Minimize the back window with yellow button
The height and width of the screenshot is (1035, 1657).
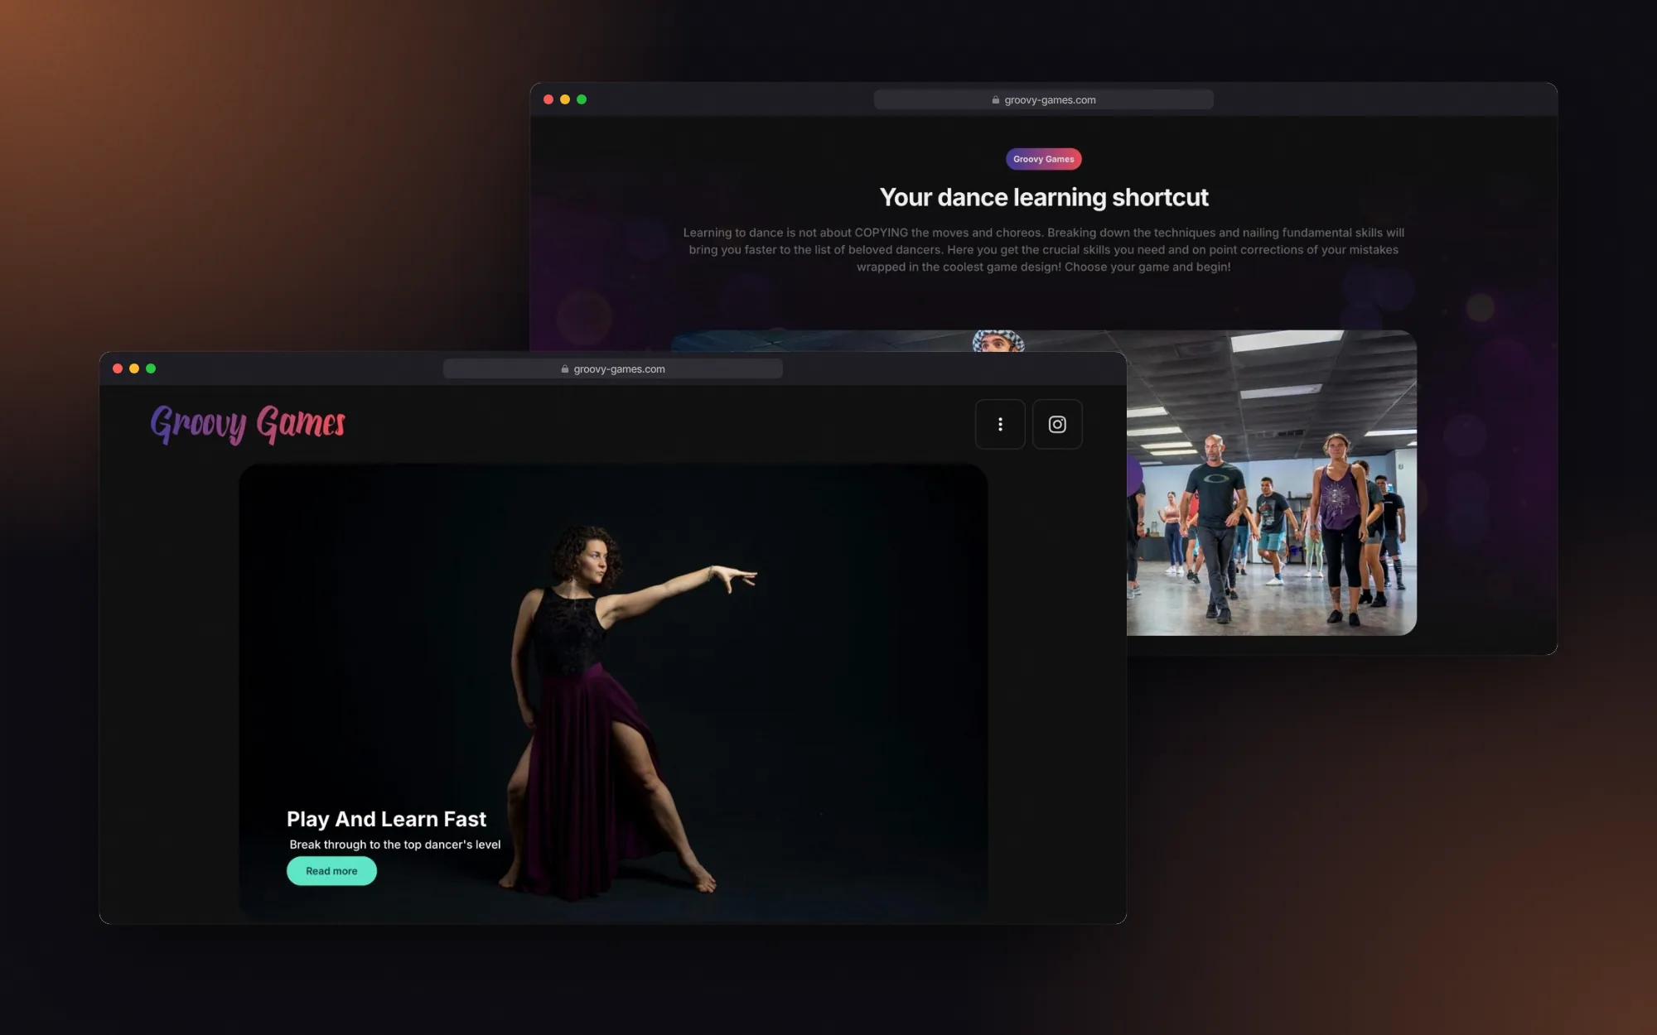(565, 99)
